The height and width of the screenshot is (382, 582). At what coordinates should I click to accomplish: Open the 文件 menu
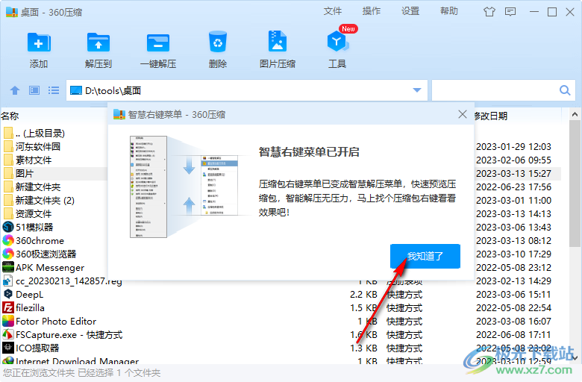(332, 11)
